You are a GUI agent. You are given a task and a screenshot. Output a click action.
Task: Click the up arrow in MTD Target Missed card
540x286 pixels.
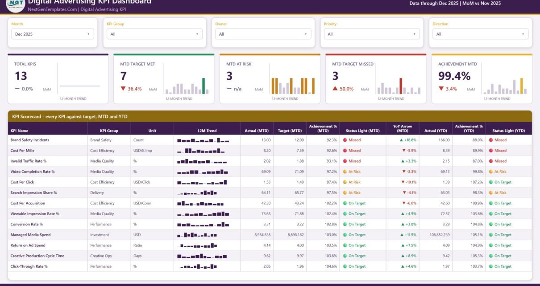click(x=335, y=89)
